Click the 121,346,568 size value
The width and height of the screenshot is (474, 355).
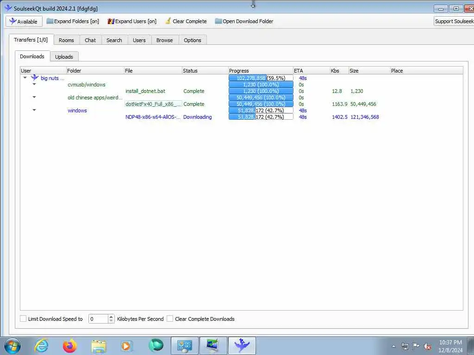pos(365,117)
